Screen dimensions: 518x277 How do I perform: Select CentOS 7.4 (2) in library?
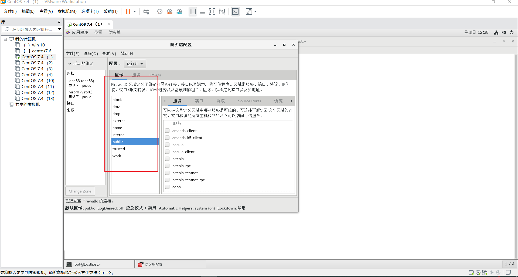(x=37, y=63)
